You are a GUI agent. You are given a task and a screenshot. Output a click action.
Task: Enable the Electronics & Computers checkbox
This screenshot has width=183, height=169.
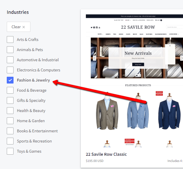(10, 70)
